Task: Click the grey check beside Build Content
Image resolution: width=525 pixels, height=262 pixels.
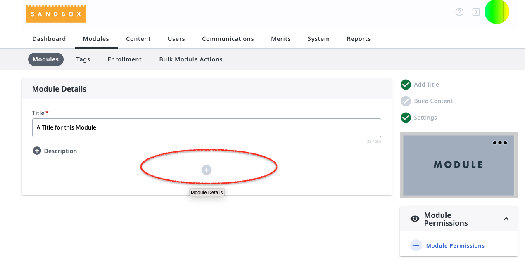Action: [x=406, y=101]
